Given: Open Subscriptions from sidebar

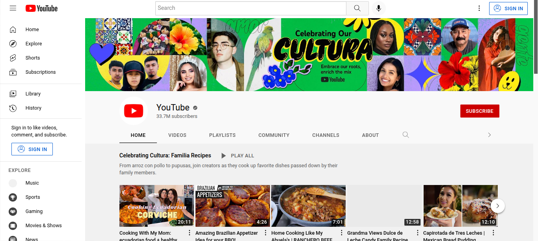Looking at the screenshot, I should click(41, 72).
